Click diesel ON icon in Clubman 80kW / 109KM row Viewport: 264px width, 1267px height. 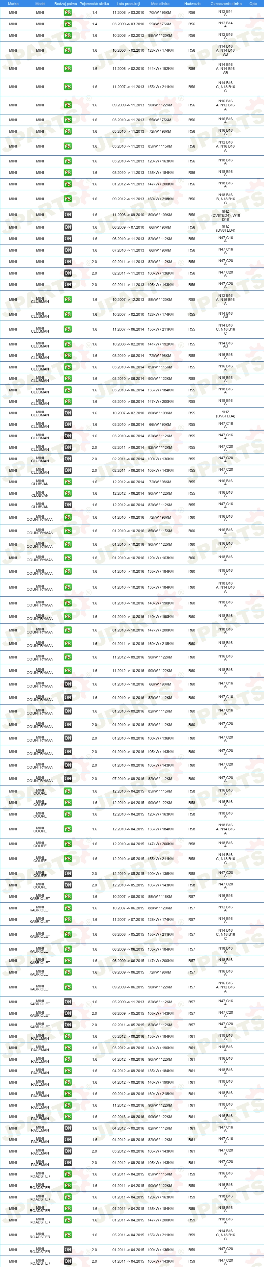pyautogui.click(x=68, y=413)
